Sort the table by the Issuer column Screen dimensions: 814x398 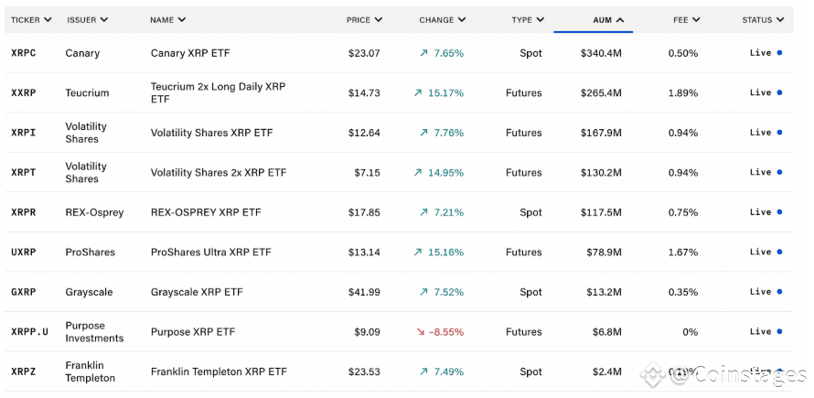[87, 19]
